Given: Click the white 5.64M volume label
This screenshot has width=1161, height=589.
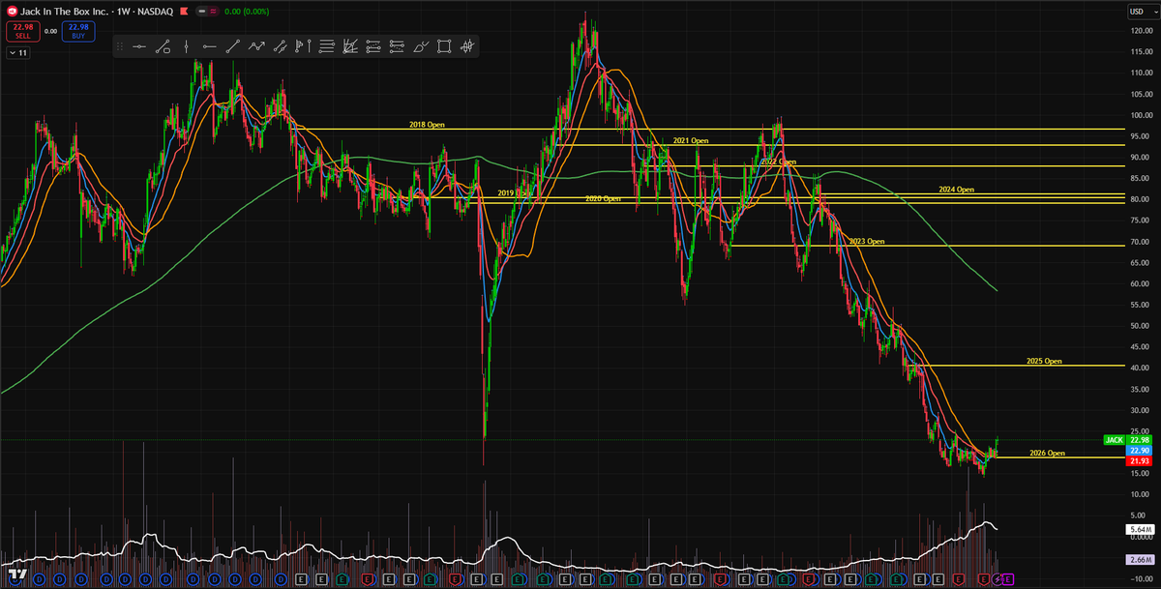Looking at the screenshot, I should pyautogui.click(x=1139, y=530).
